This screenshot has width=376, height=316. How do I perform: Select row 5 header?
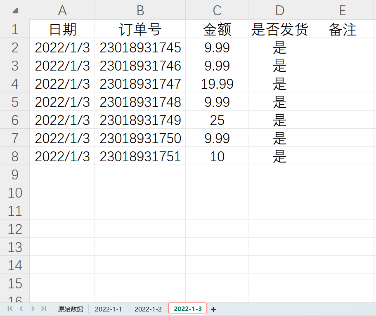tap(14, 101)
